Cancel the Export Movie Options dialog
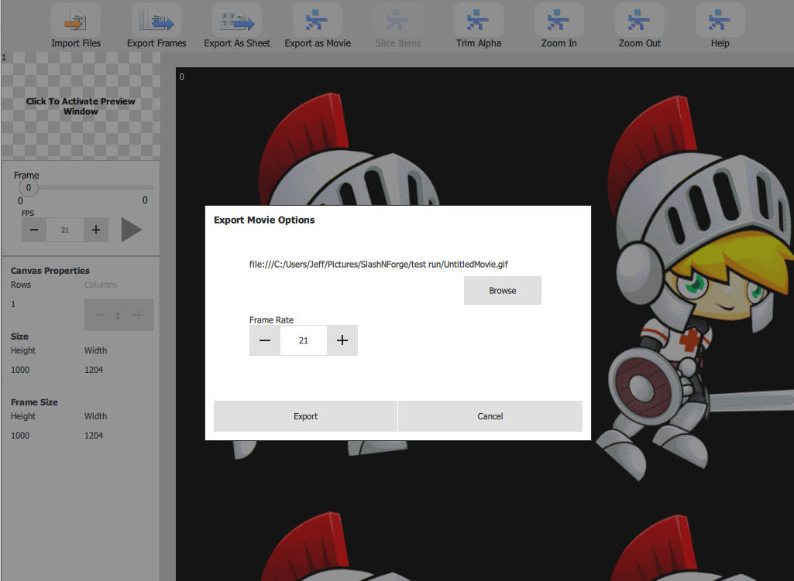 coord(490,416)
